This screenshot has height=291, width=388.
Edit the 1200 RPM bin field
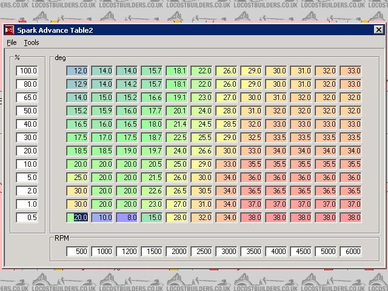coord(127,251)
